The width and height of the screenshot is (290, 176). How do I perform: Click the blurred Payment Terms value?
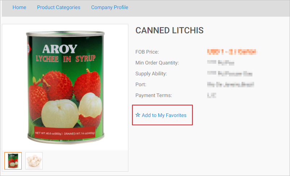coord(211,96)
